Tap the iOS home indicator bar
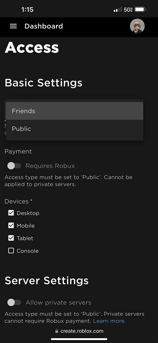158x343 pixels. [x=79, y=339]
